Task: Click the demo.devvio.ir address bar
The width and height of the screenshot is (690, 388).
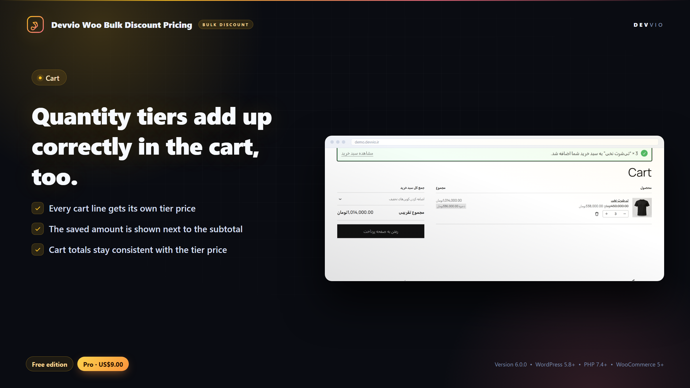Action: 505,142
